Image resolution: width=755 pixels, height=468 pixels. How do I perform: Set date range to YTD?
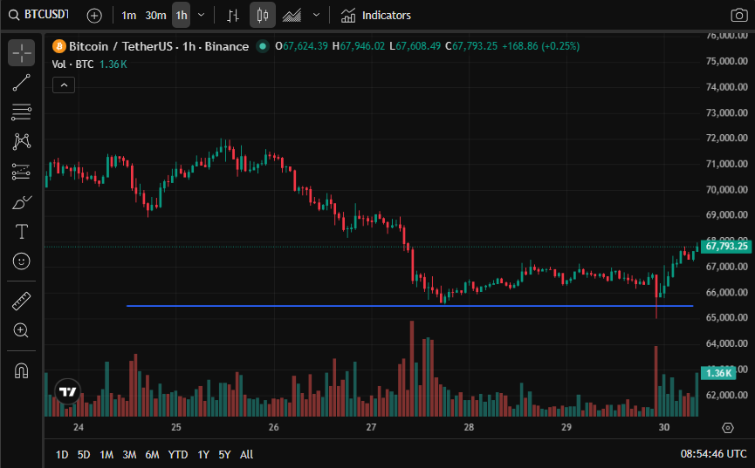(x=178, y=455)
